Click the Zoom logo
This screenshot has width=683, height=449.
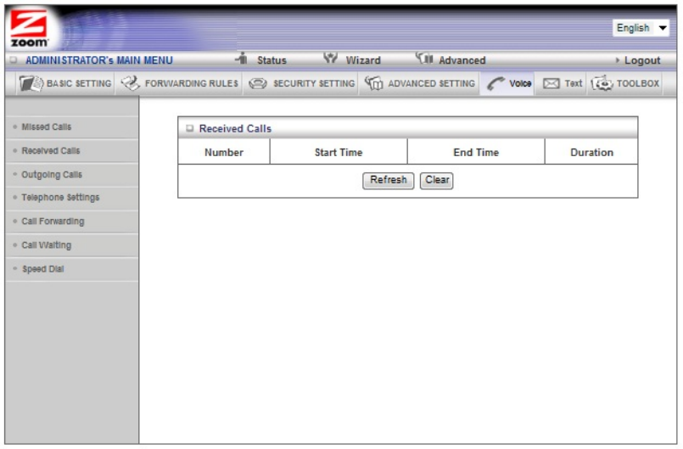(x=29, y=28)
